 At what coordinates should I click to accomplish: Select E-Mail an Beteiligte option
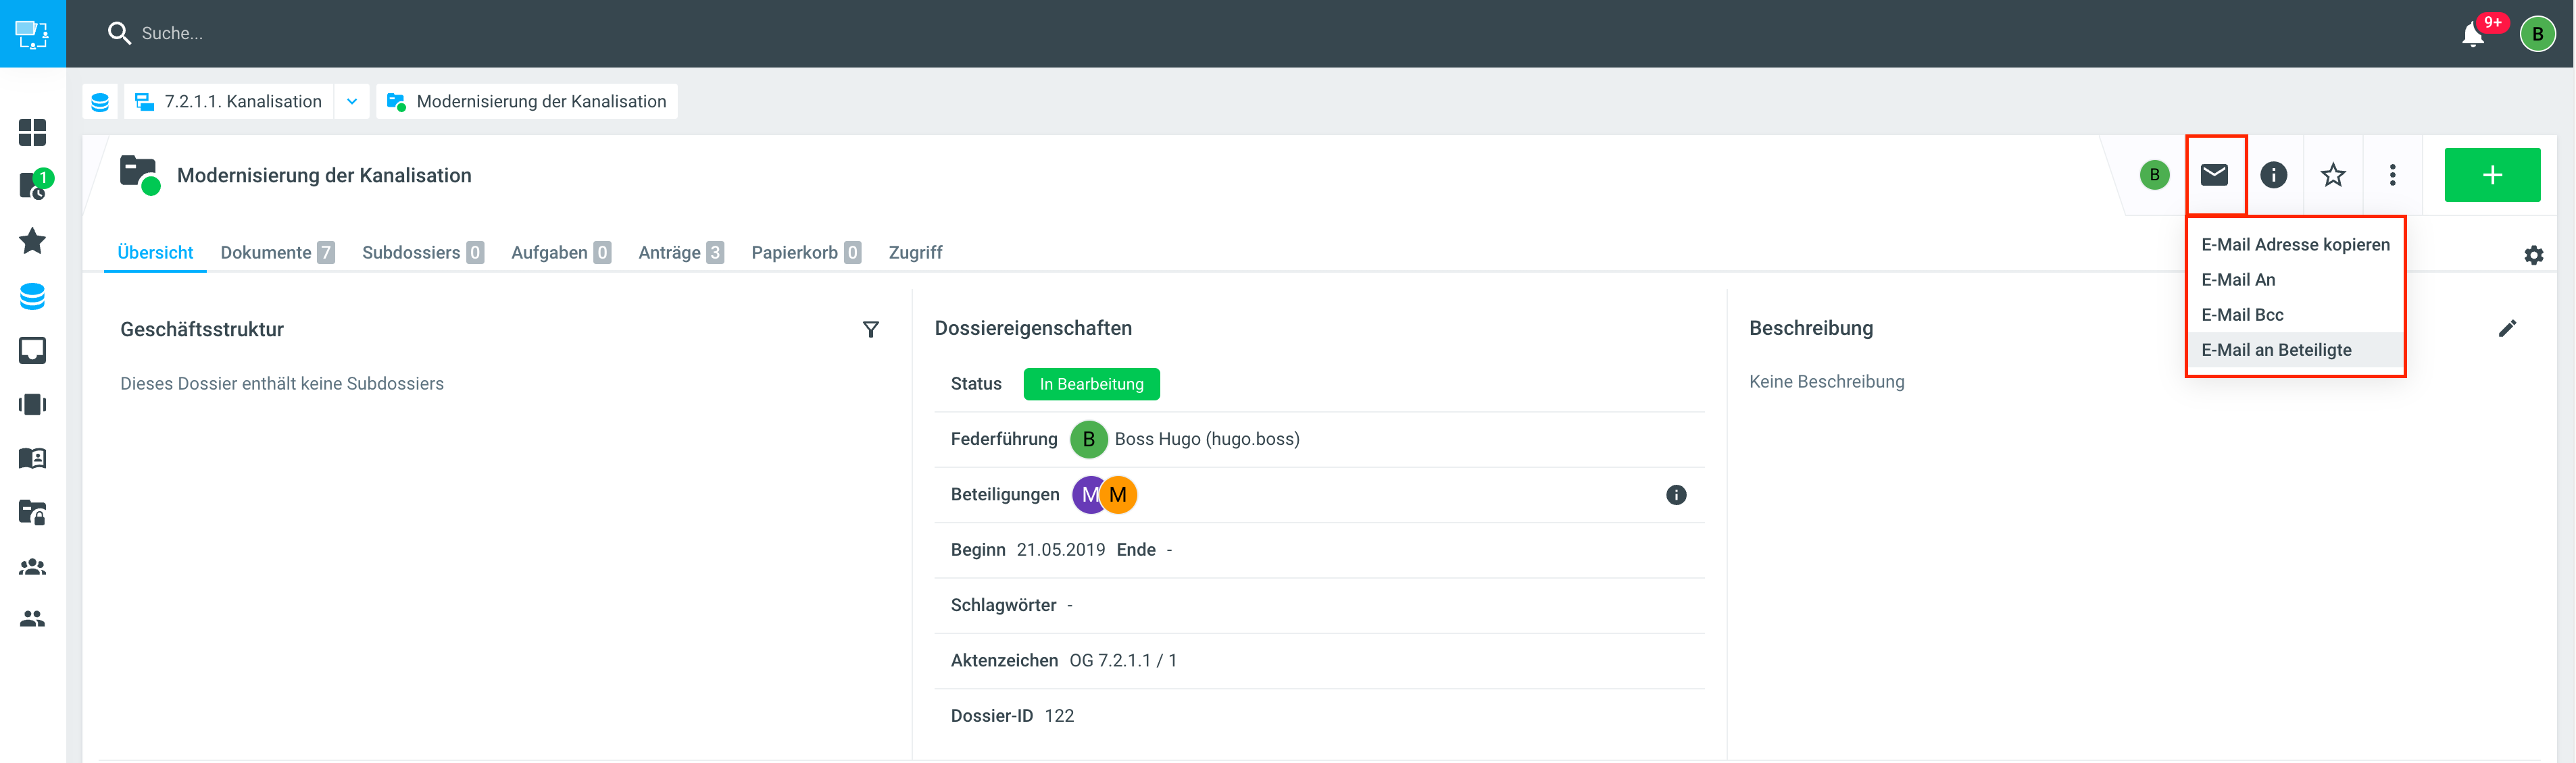click(2276, 350)
